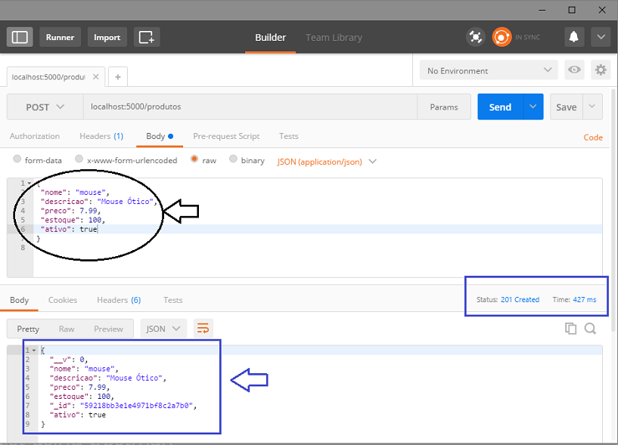The height and width of the screenshot is (445, 618).
Task: Open the Send button's dropdown arrow
Action: (533, 107)
